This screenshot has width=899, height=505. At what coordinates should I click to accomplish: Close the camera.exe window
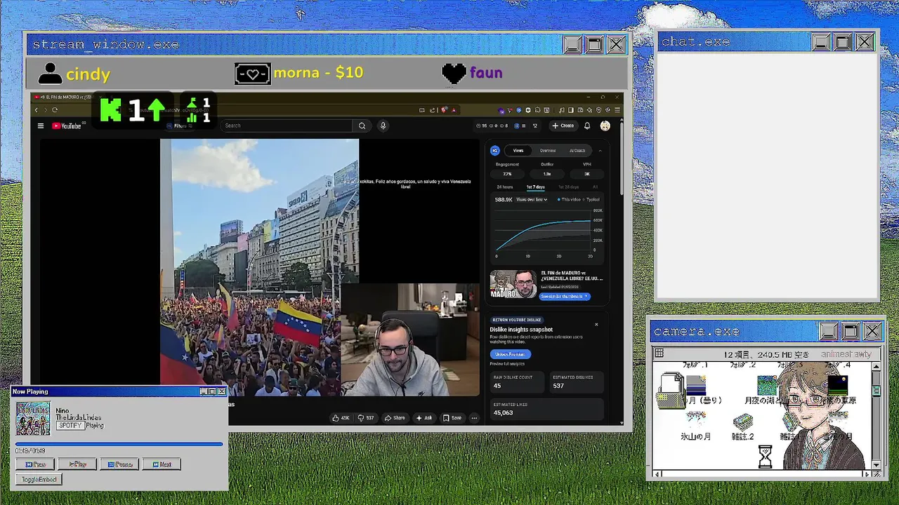[872, 331]
